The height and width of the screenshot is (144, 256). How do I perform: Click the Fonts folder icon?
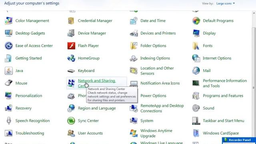(196, 46)
